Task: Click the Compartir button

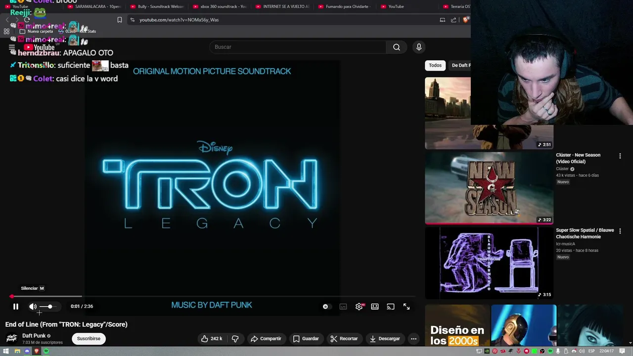Action: (266, 339)
